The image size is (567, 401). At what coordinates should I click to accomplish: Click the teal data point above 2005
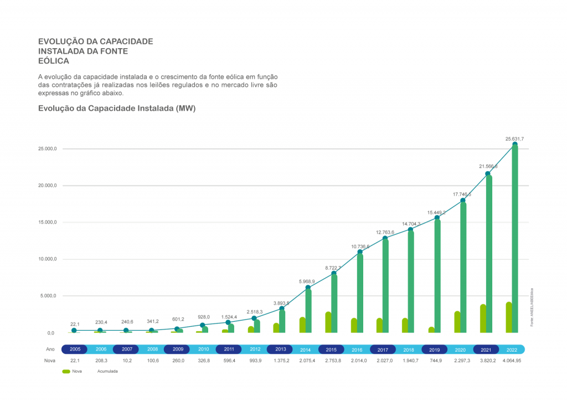pos(74,331)
